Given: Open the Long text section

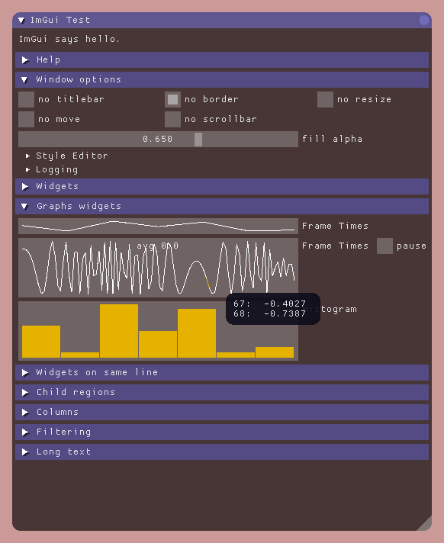Looking at the screenshot, I should [x=222, y=452].
